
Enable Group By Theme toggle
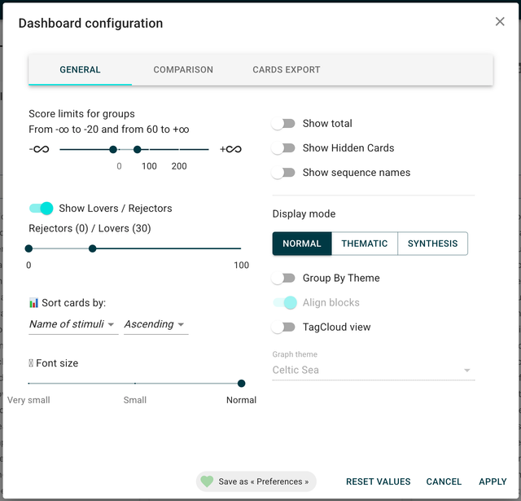coord(283,279)
